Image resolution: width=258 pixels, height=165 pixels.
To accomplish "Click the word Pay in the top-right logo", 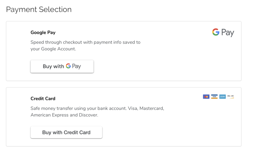I will click(228, 33).
